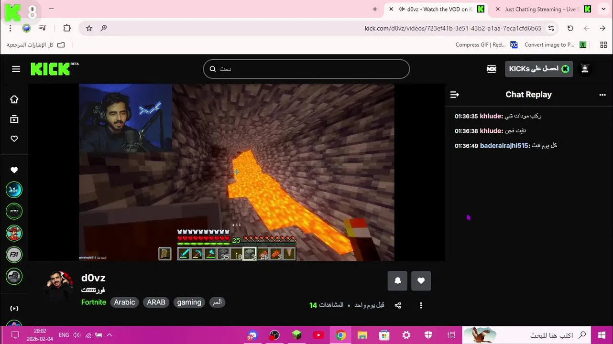Open the Kick sidebar hamburger menu
Screen dimensions: 613x344
coord(16,69)
